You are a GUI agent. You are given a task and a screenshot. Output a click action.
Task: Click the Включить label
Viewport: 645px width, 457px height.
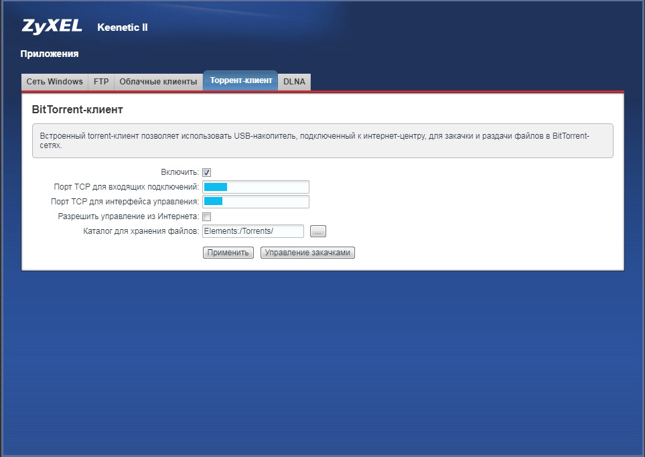point(180,172)
